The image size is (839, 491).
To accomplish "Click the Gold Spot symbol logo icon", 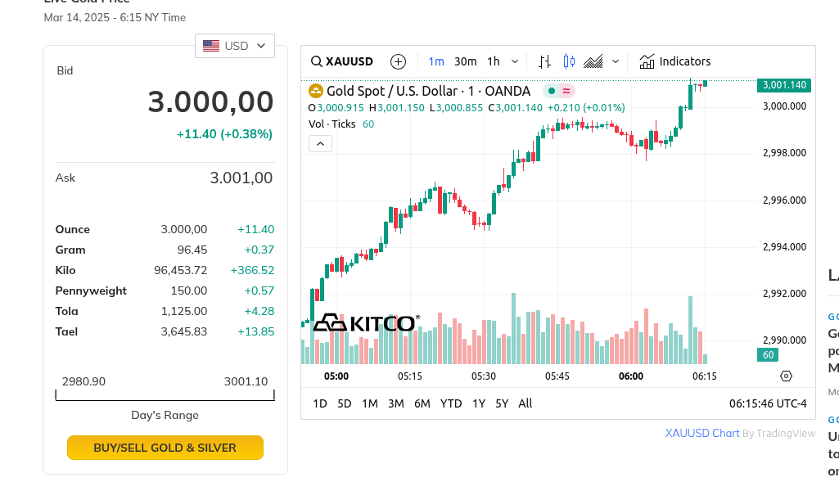I will [316, 91].
